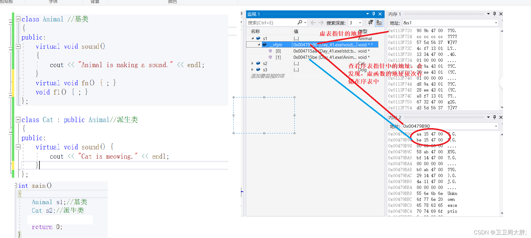Click the 'Cat s2;' code line
Screen dimensions: 531x238
[58, 210]
